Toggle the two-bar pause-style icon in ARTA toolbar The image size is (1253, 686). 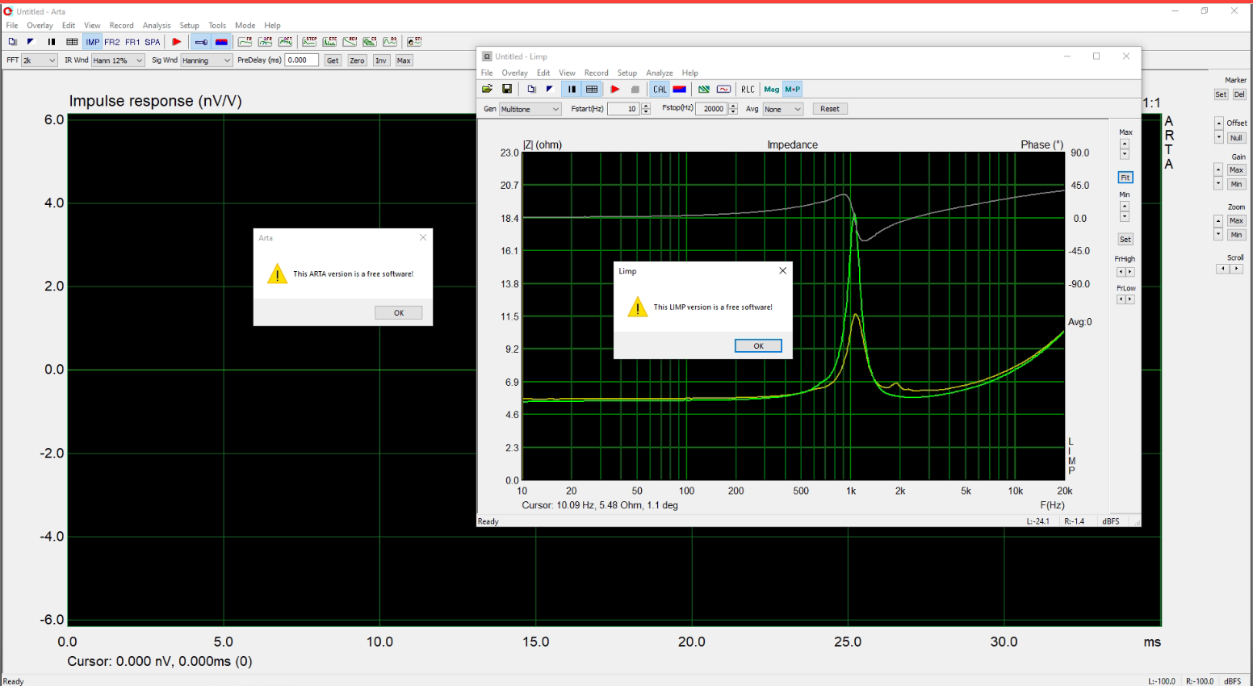tap(52, 42)
